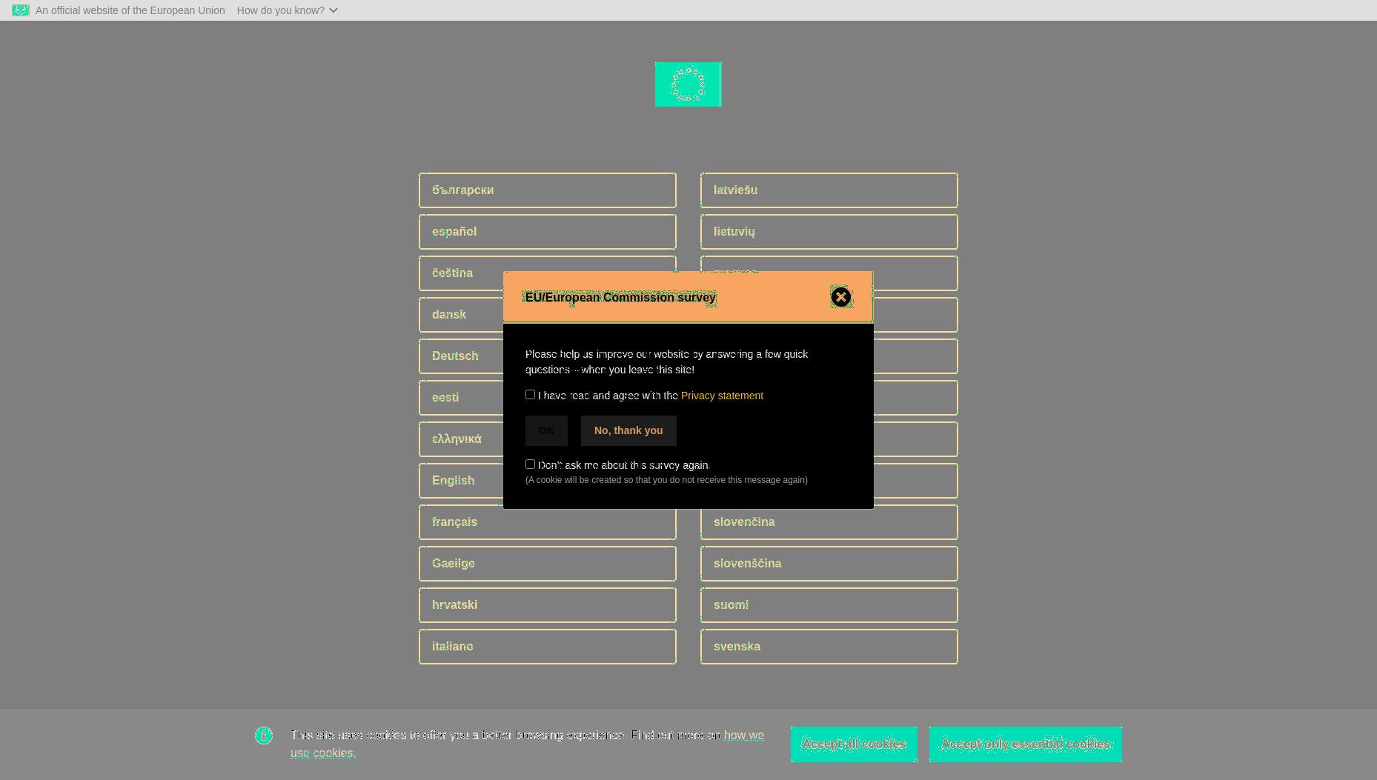Select suomi language

pyautogui.click(x=829, y=605)
